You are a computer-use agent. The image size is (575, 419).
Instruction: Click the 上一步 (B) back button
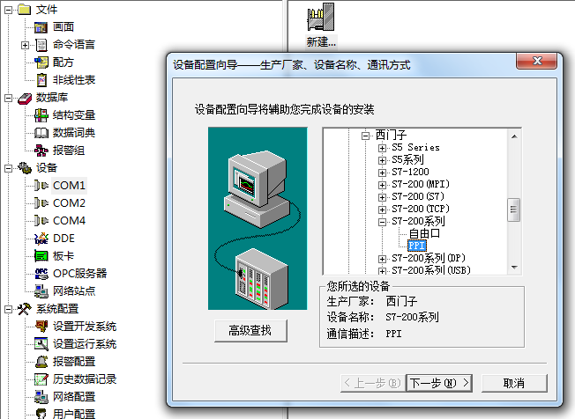[373, 383]
